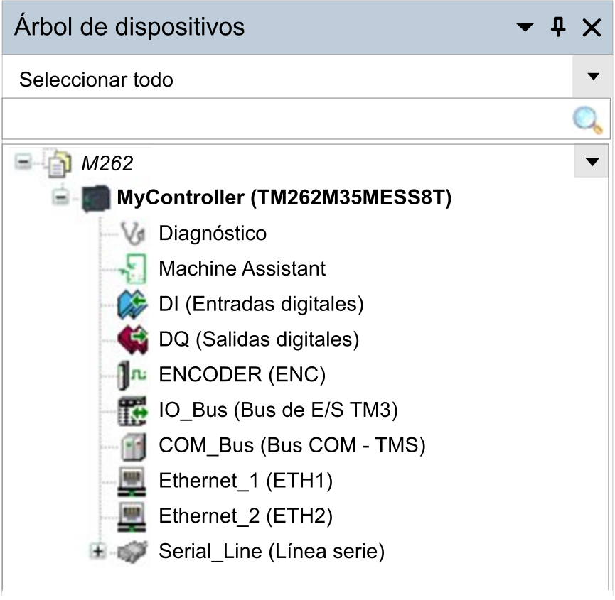Click the Diagnóstico stethoscope icon
The height and width of the screenshot is (600, 615).
coord(132,234)
